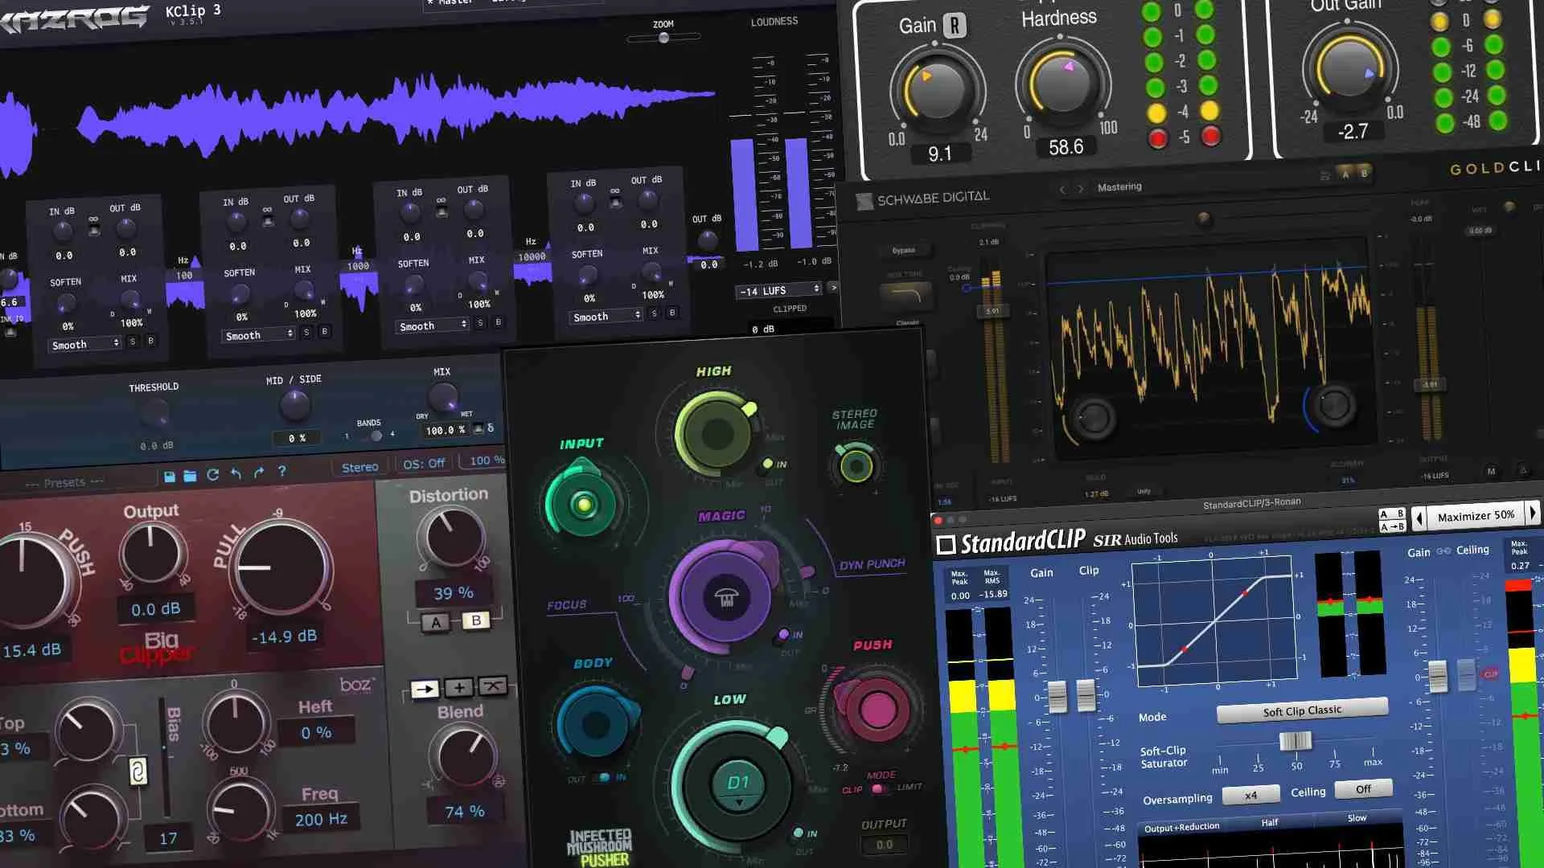Click the Distortion B button
This screenshot has height=868, width=1544.
pos(476,620)
